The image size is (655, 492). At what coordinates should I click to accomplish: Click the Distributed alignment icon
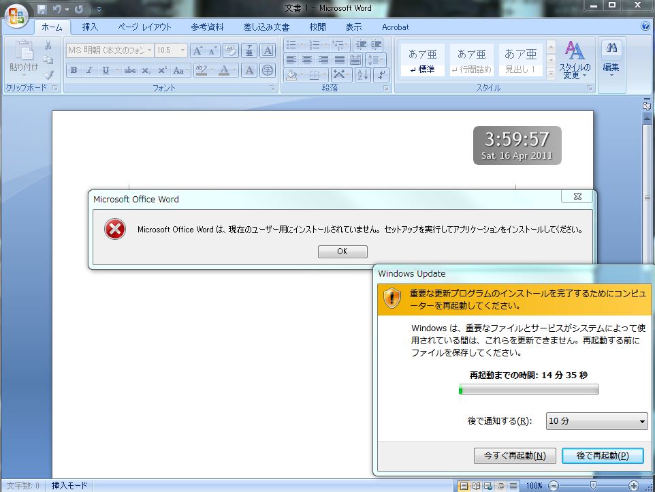coord(355,60)
